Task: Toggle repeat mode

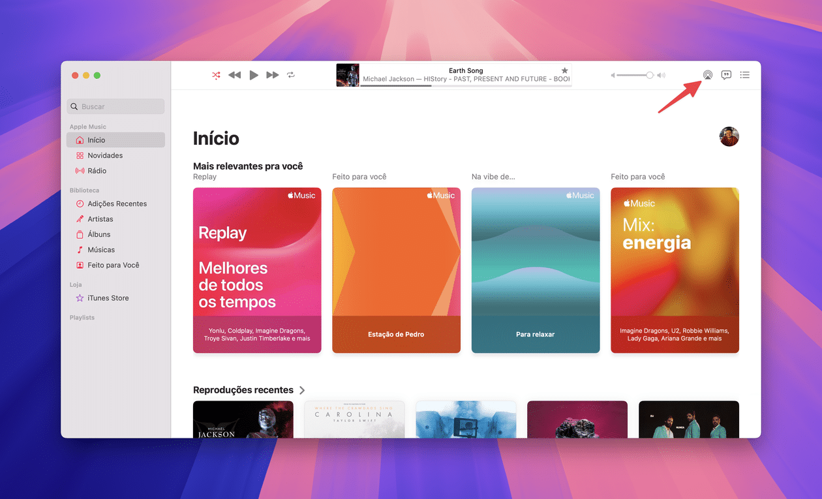Action: 291,75
